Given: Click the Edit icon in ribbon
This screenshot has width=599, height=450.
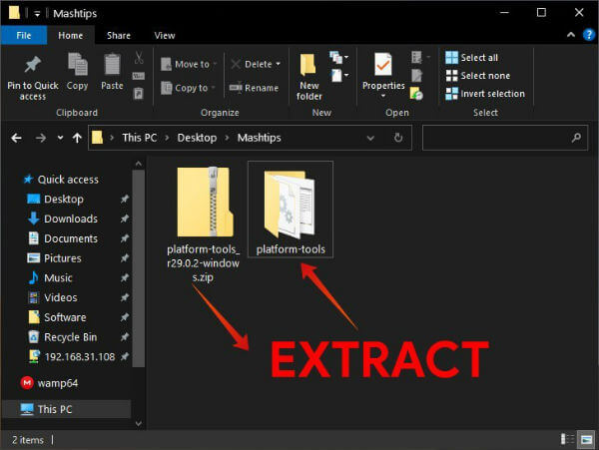Looking at the screenshot, I should tap(416, 76).
